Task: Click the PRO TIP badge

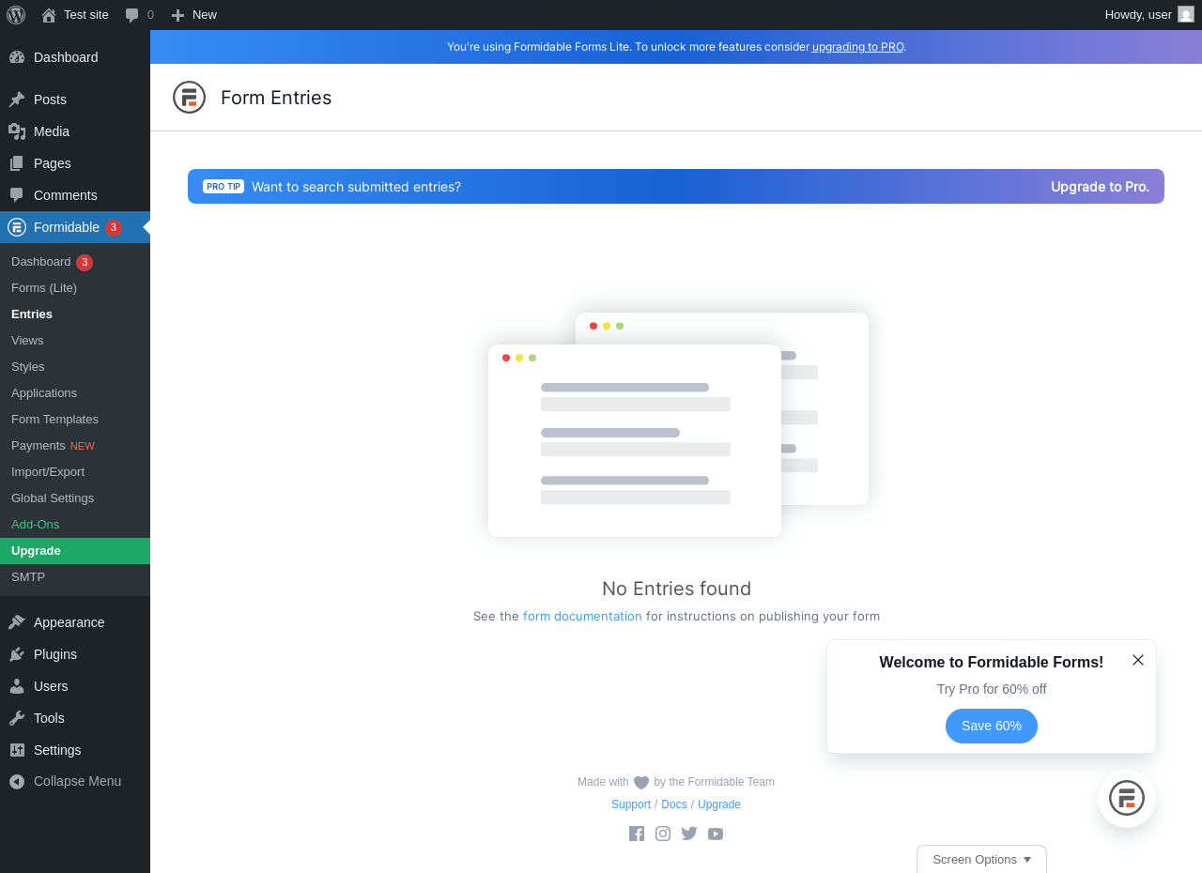Action: click(223, 187)
